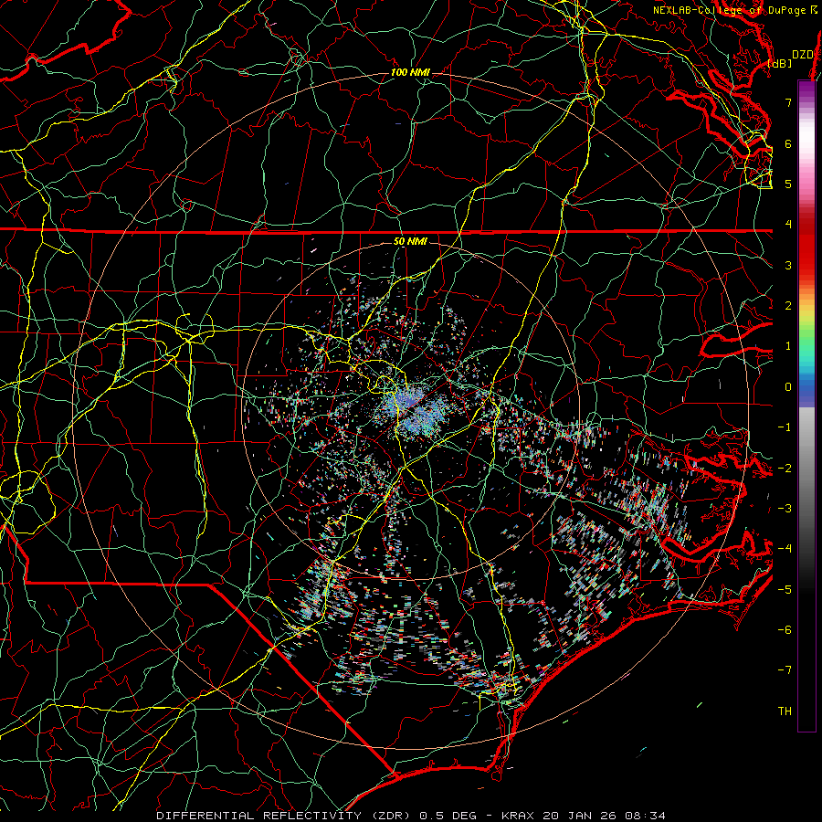Screen dimensions: 822x822
Task: Click the 2 value on color scale
Action: (x=788, y=306)
